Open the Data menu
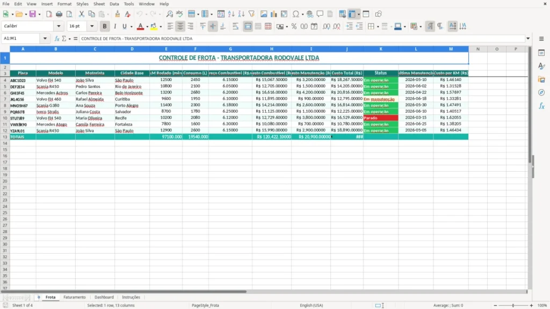This screenshot has height=309, width=550. click(x=114, y=4)
